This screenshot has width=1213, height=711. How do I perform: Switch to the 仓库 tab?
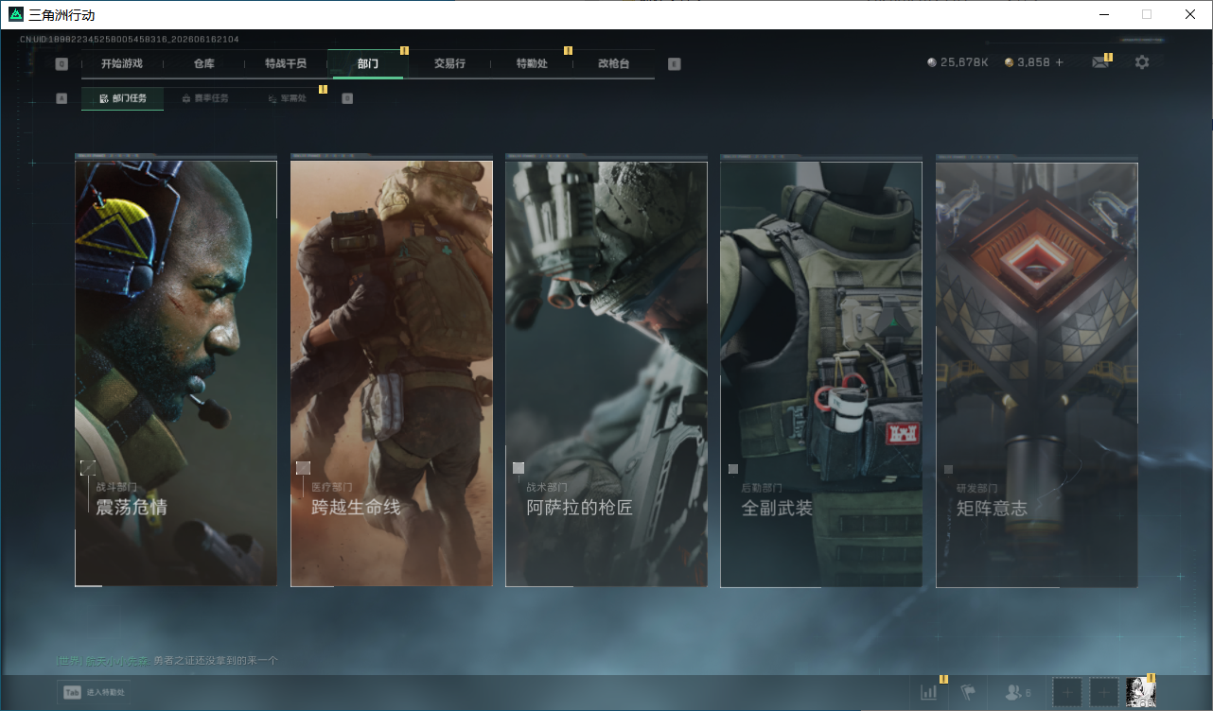[203, 63]
